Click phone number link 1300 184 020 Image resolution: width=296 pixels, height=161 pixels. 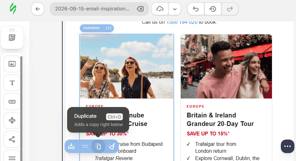(182, 22)
